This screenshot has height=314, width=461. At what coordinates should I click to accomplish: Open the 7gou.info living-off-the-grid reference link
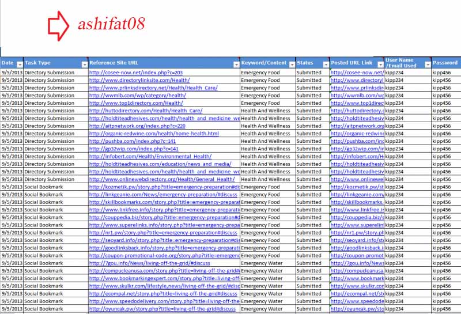150,263
